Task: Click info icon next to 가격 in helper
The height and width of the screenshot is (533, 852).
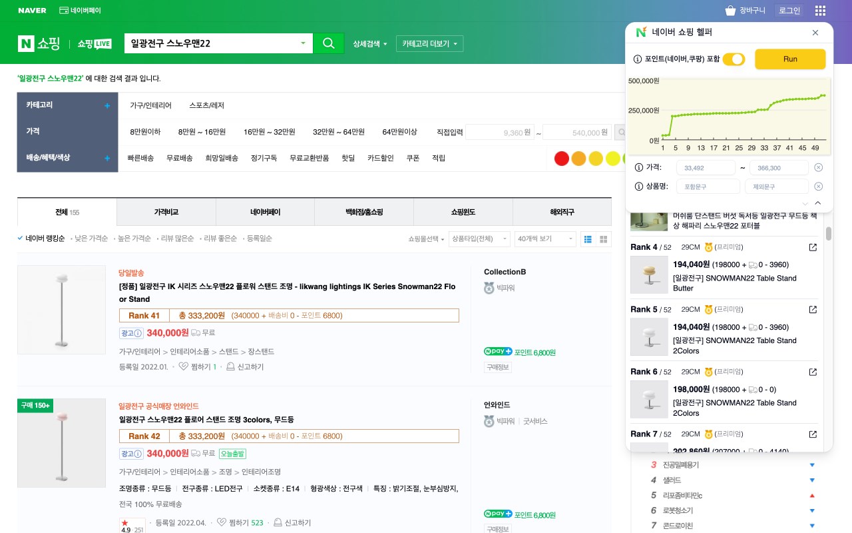Action: point(639,167)
